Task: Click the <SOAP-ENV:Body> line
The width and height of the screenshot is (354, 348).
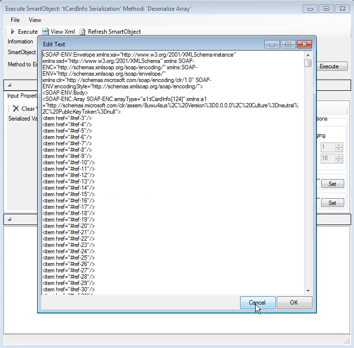Action: pyautogui.click(x=65, y=93)
